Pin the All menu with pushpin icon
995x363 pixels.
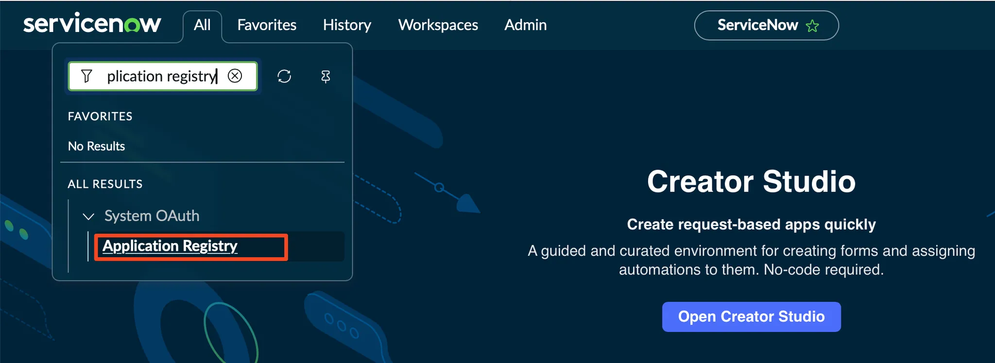tap(326, 76)
